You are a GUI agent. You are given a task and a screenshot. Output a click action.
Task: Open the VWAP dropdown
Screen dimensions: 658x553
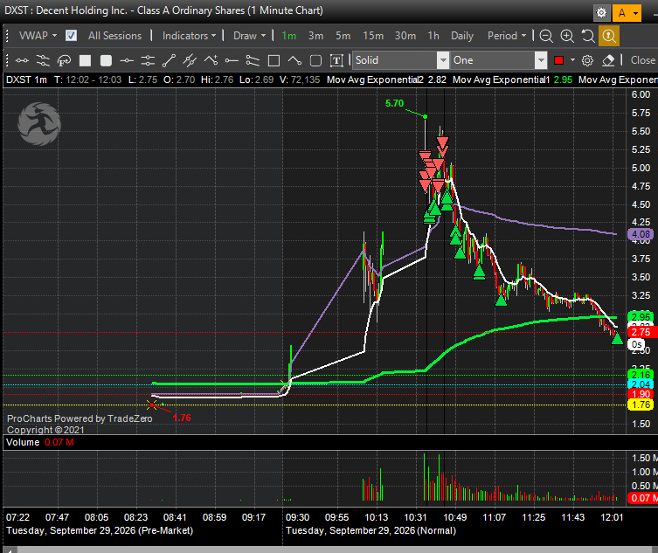38,36
